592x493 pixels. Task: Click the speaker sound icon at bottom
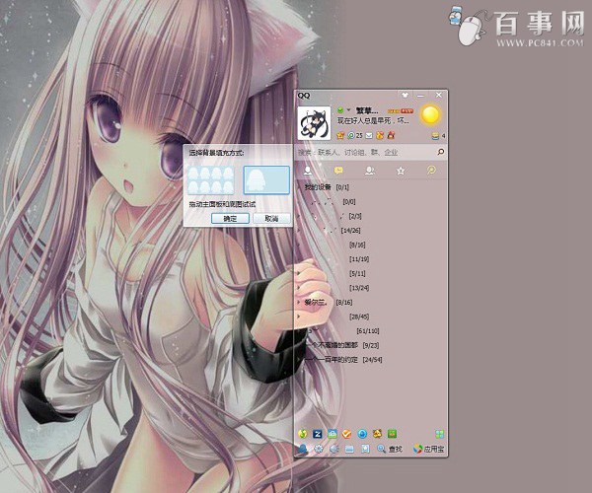click(333, 449)
